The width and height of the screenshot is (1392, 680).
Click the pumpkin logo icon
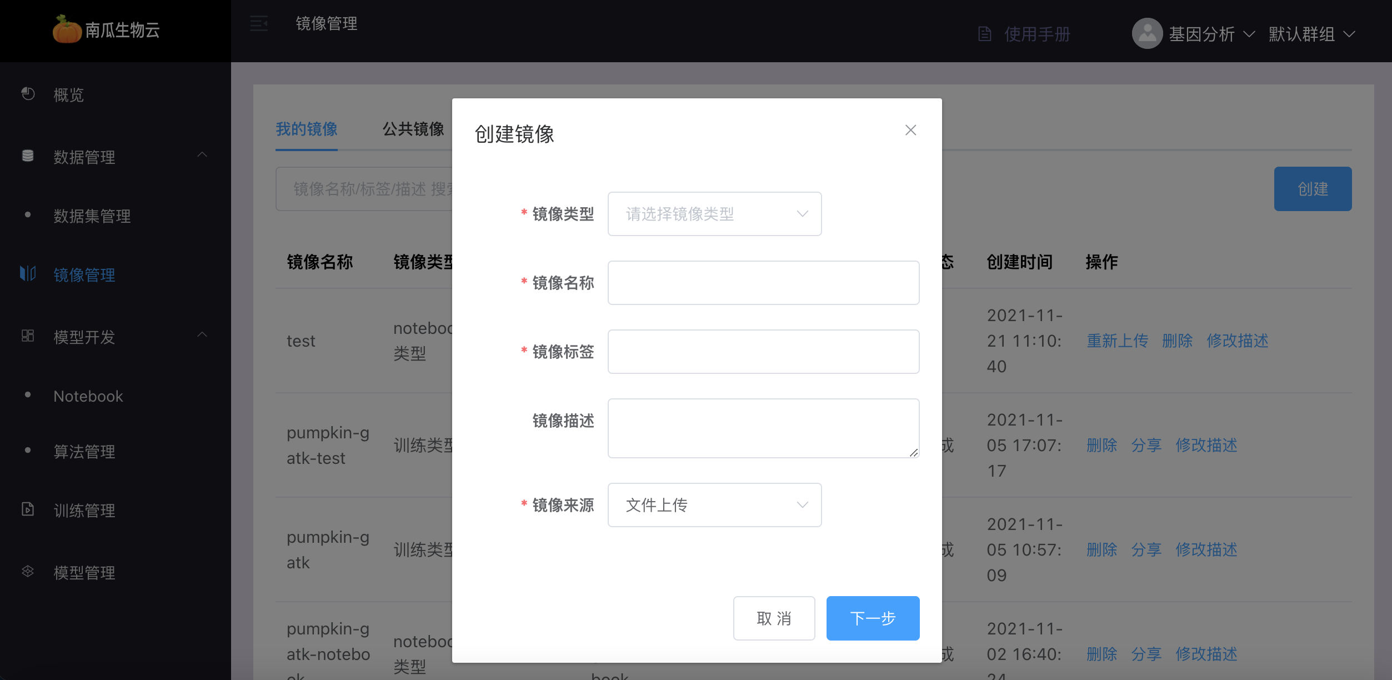(67, 29)
